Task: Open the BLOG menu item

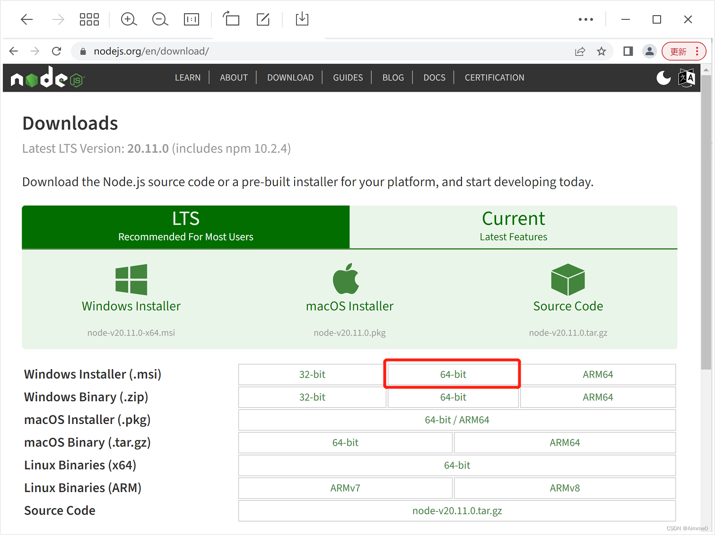Action: (393, 78)
